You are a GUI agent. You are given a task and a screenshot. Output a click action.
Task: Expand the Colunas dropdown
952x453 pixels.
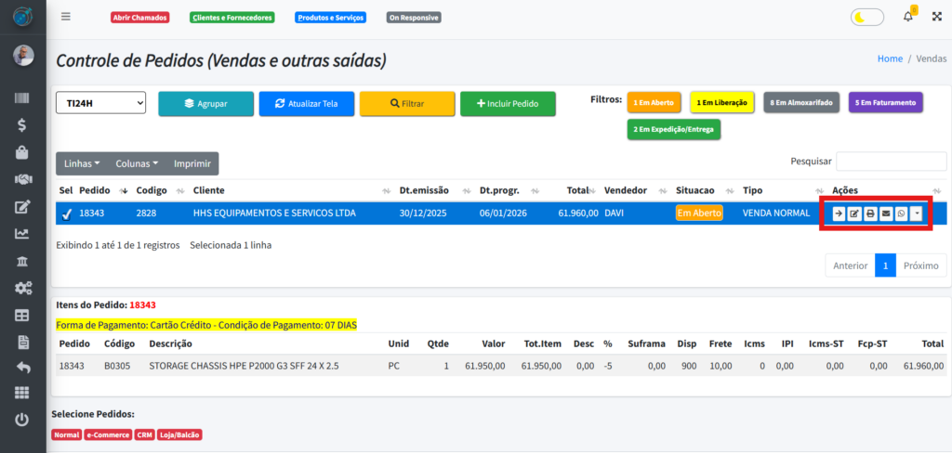point(137,163)
